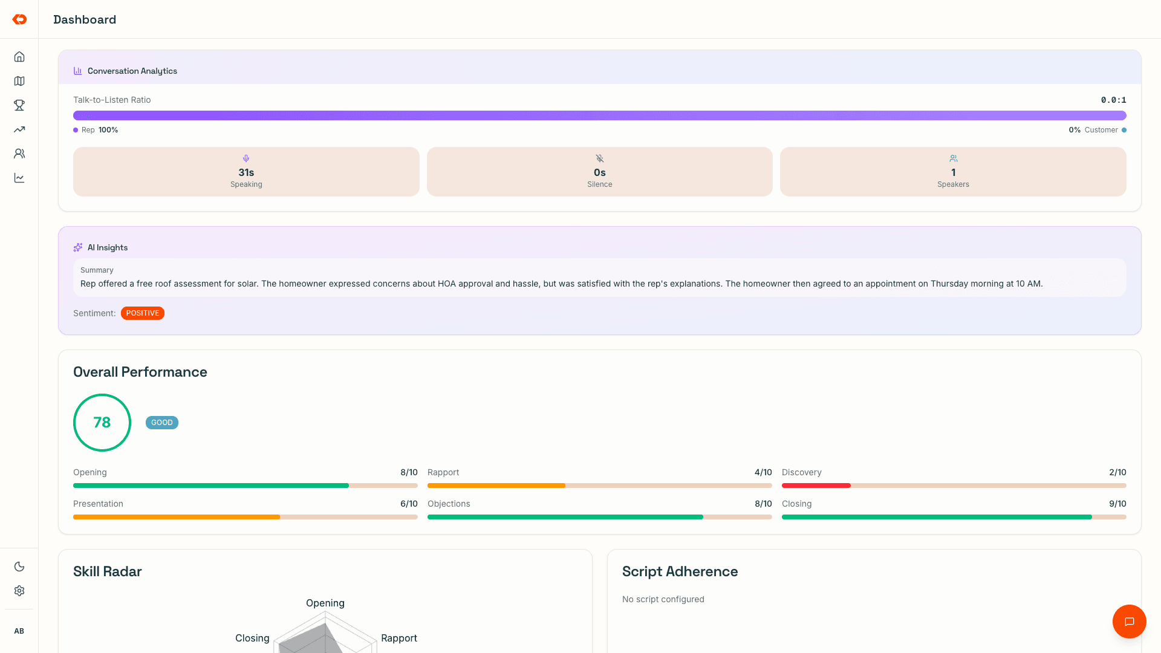Click the Talk-to-Listen Ratio label
Viewport: 1161px width, 653px height.
[x=112, y=100]
